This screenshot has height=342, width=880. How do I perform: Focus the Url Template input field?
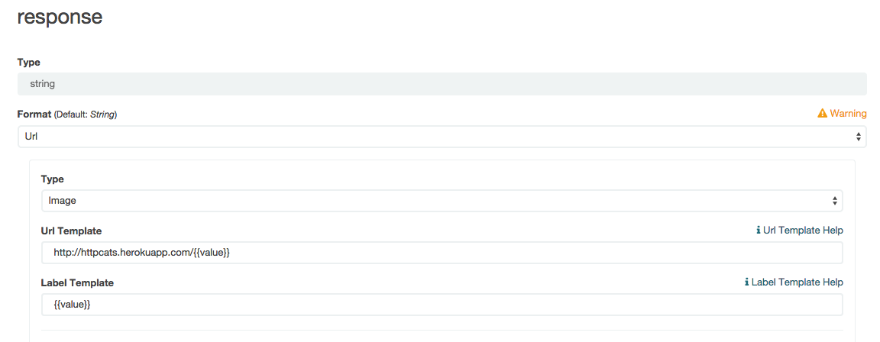[x=442, y=253]
